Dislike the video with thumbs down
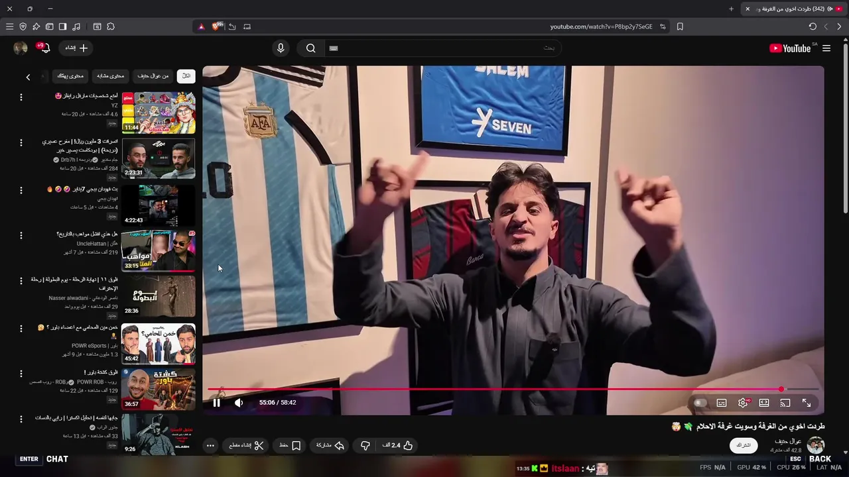This screenshot has height=477, width=849. (365, 445)
